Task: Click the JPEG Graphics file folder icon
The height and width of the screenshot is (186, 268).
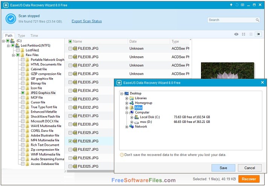Action: tap(27, 93)
